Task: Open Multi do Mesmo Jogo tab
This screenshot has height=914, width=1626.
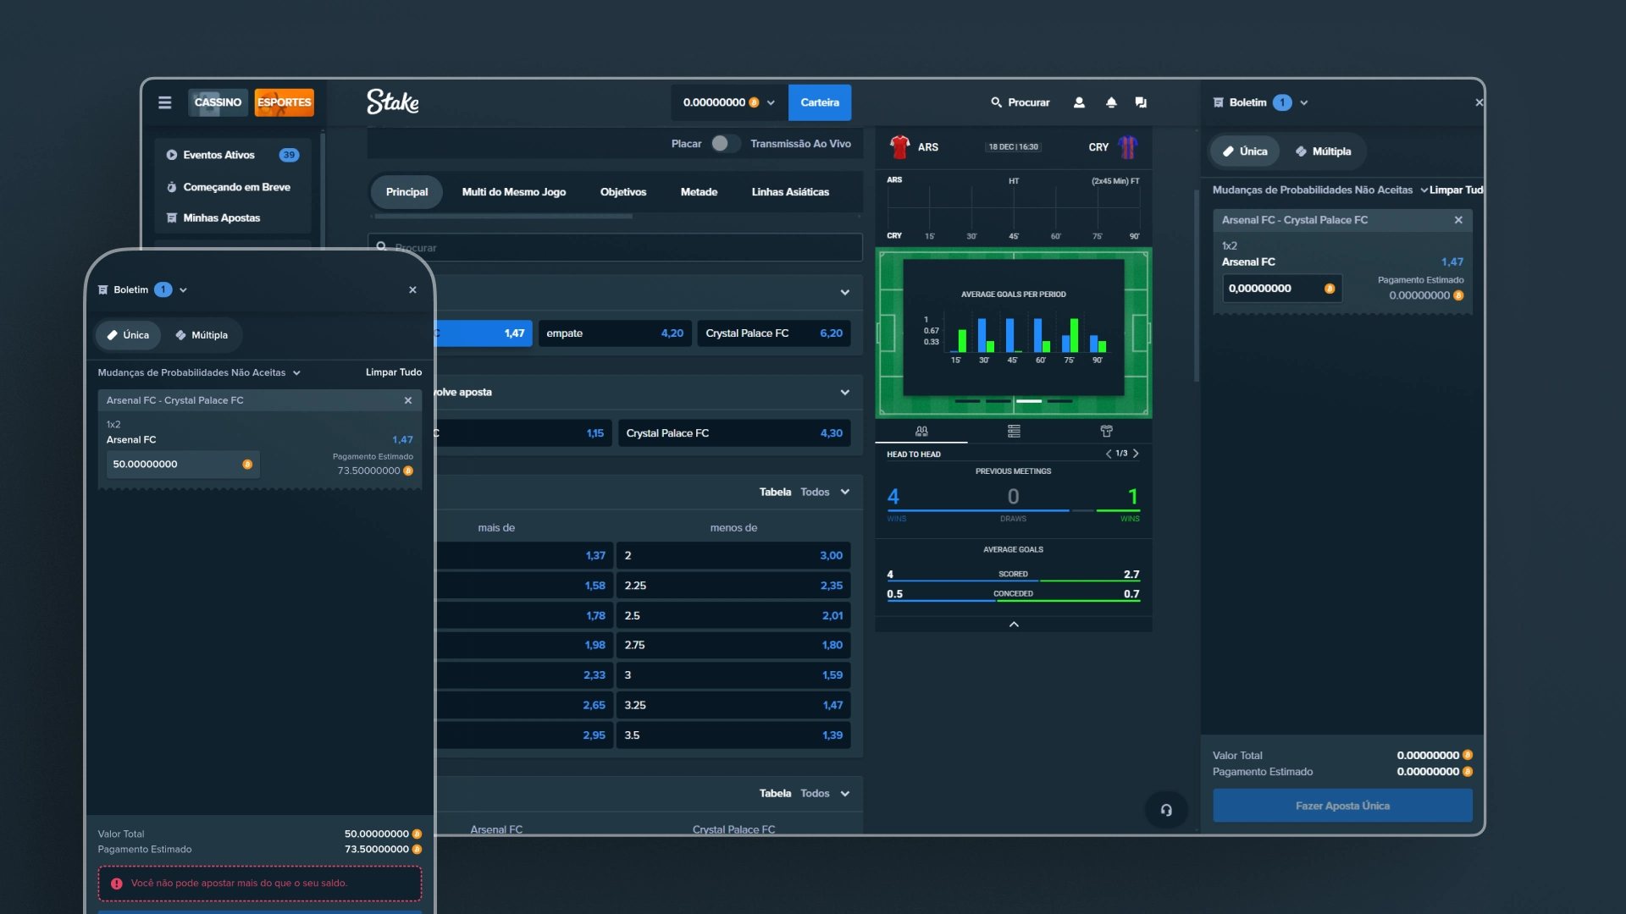Action: tap(514, 192)
